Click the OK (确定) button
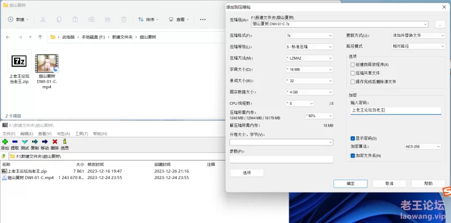The width and height of the screenshot is (451, 223). (x=350, y=184)
